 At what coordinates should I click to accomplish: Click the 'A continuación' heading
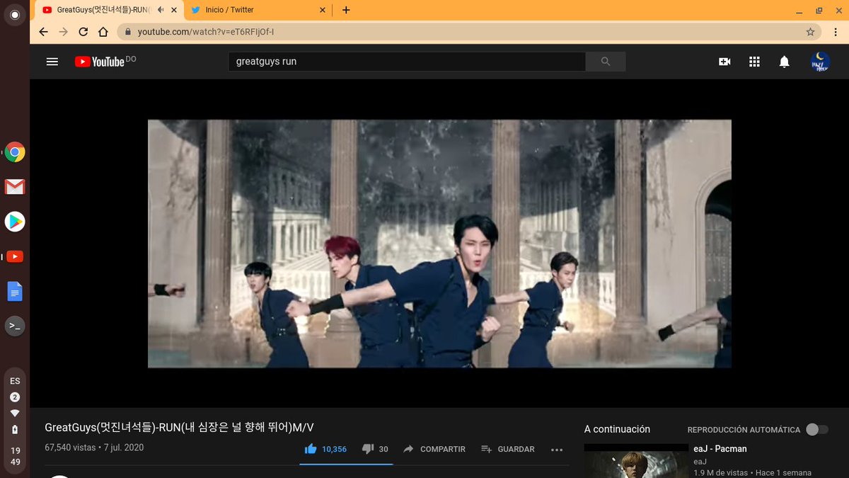pos(617,429)
